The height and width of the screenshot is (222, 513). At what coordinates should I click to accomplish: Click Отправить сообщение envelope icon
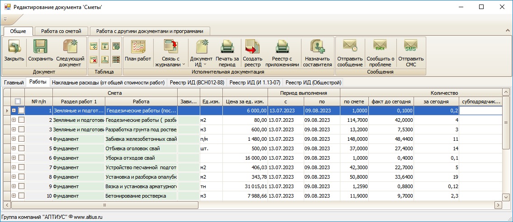350,46
